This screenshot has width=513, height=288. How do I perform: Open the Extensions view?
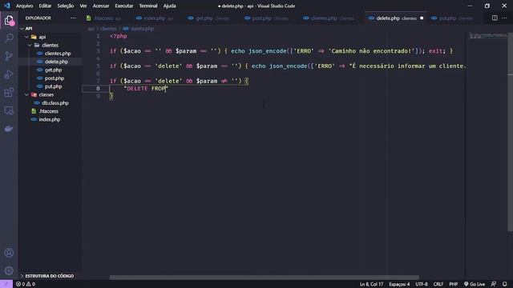[x=9, y=93]
